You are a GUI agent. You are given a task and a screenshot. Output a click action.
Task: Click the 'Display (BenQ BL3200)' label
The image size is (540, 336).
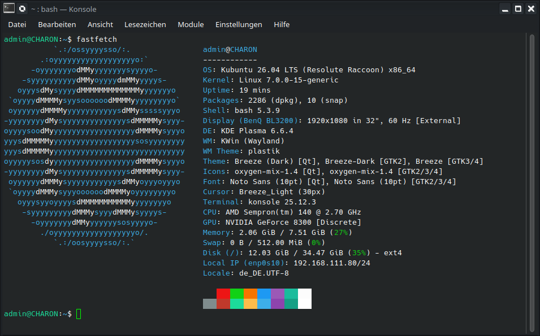click(x=250, y=120)
